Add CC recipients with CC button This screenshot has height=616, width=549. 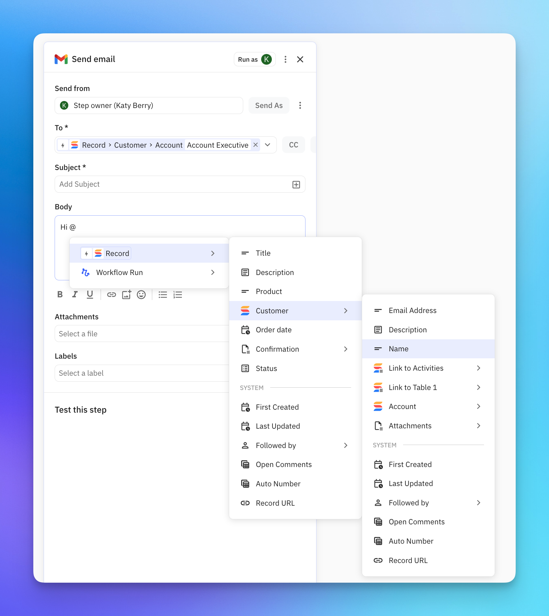[293, 145]
